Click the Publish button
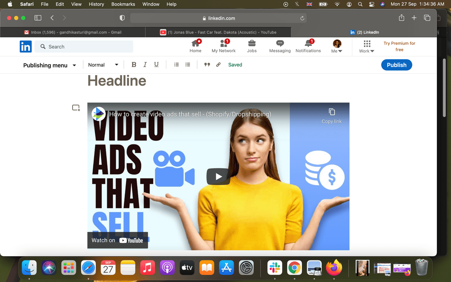 pyautogui.click(x=397, y=65)
